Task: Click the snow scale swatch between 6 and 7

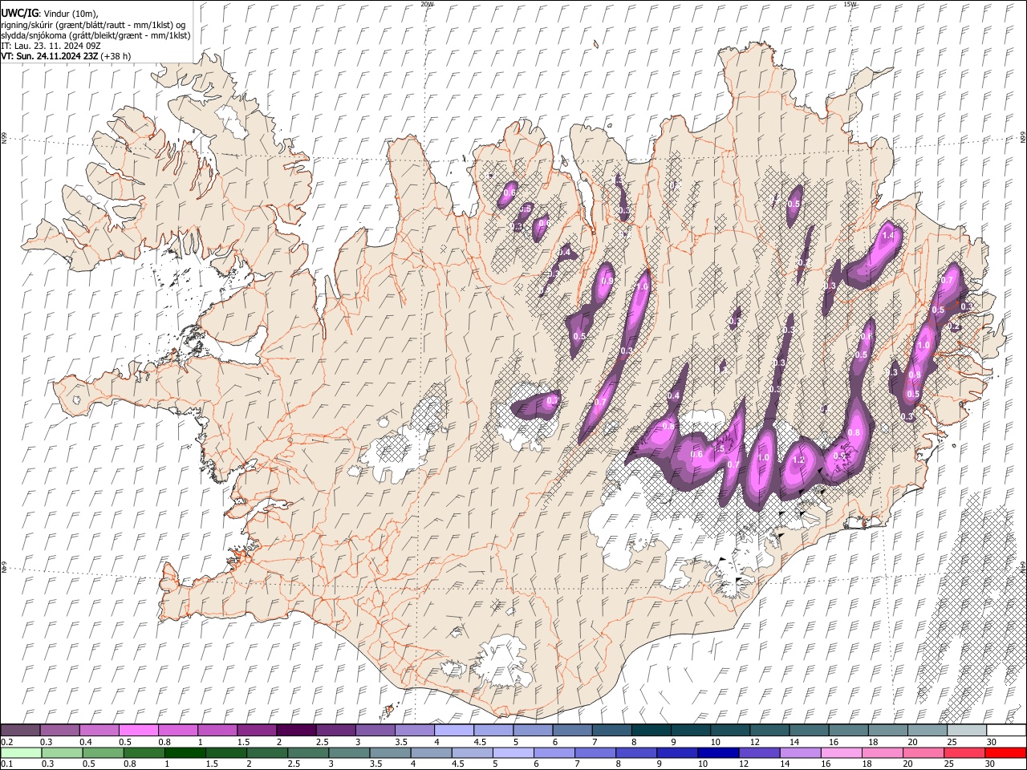Action: pos(572,731)
